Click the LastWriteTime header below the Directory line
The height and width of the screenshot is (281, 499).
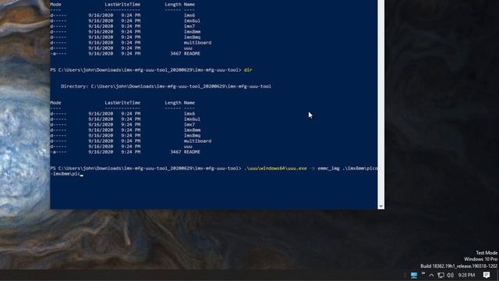coord(122,102)
